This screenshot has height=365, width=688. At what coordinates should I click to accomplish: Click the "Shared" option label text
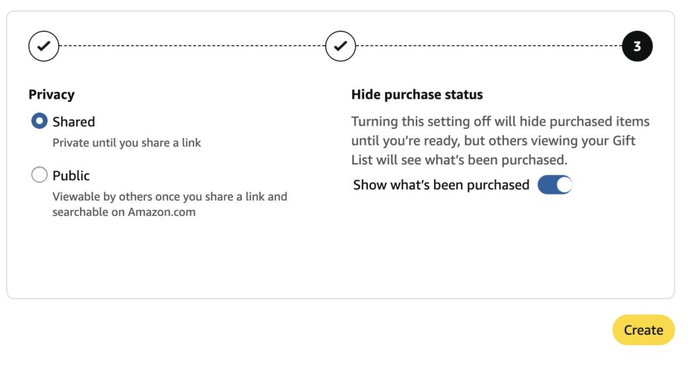(74, 121)
